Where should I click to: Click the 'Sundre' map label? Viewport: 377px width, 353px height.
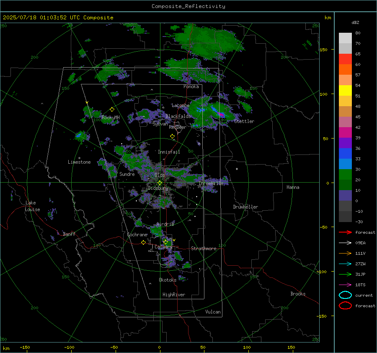point(127,174)
